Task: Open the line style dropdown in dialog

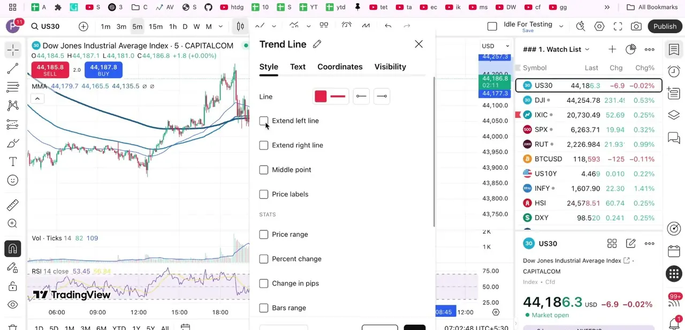Action: click(x=338, y=96)
